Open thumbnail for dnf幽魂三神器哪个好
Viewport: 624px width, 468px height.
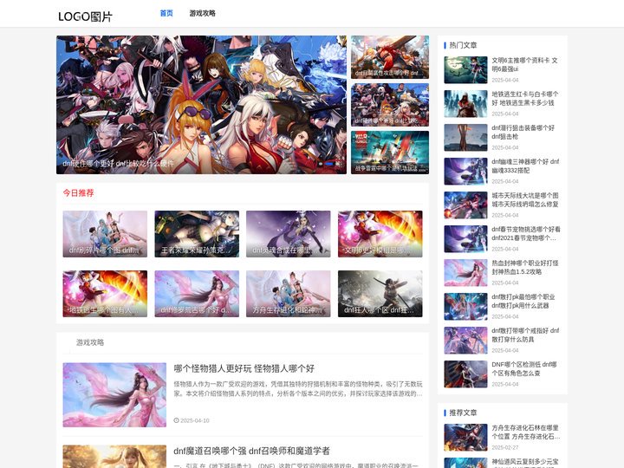(465, 171)
